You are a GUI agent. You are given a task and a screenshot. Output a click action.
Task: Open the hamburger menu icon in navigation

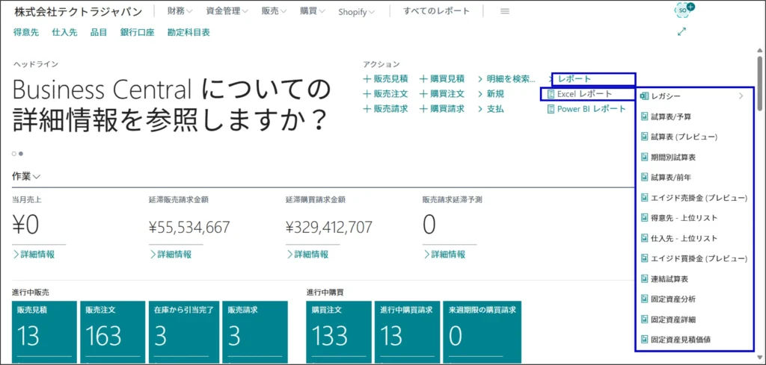(x=504, y=11)
